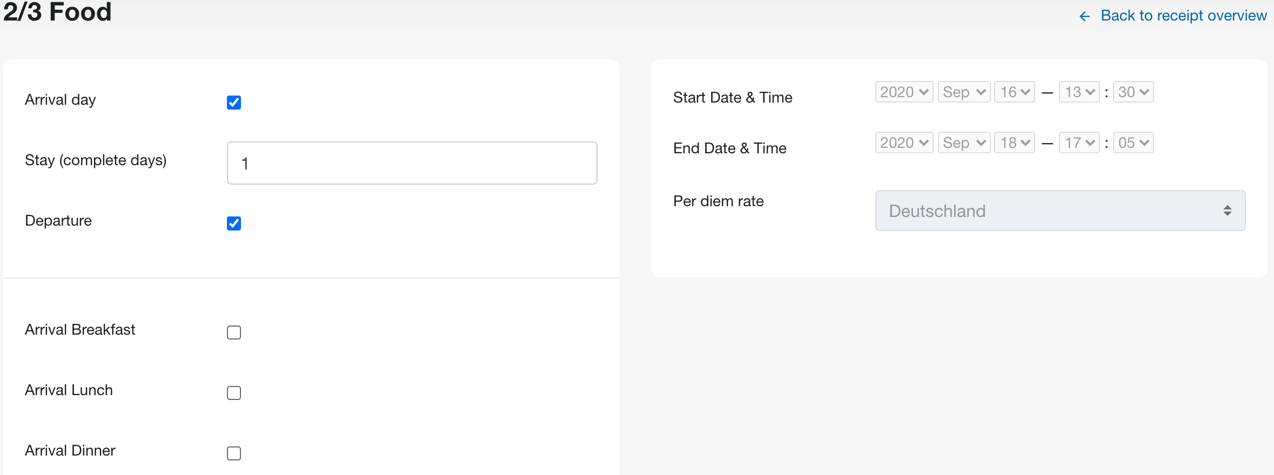1274x475 pixels.
Task: Focus the Stay (complete days) input field
Action: (412, 163)
